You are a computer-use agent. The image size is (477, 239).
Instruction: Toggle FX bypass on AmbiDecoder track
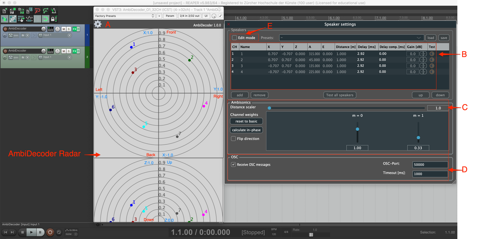[78, 29]
